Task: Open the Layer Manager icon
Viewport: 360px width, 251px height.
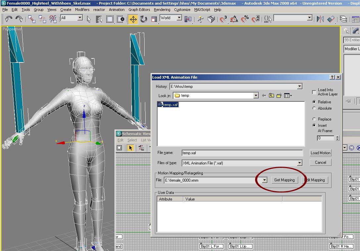Action: (x=343, y=19)
